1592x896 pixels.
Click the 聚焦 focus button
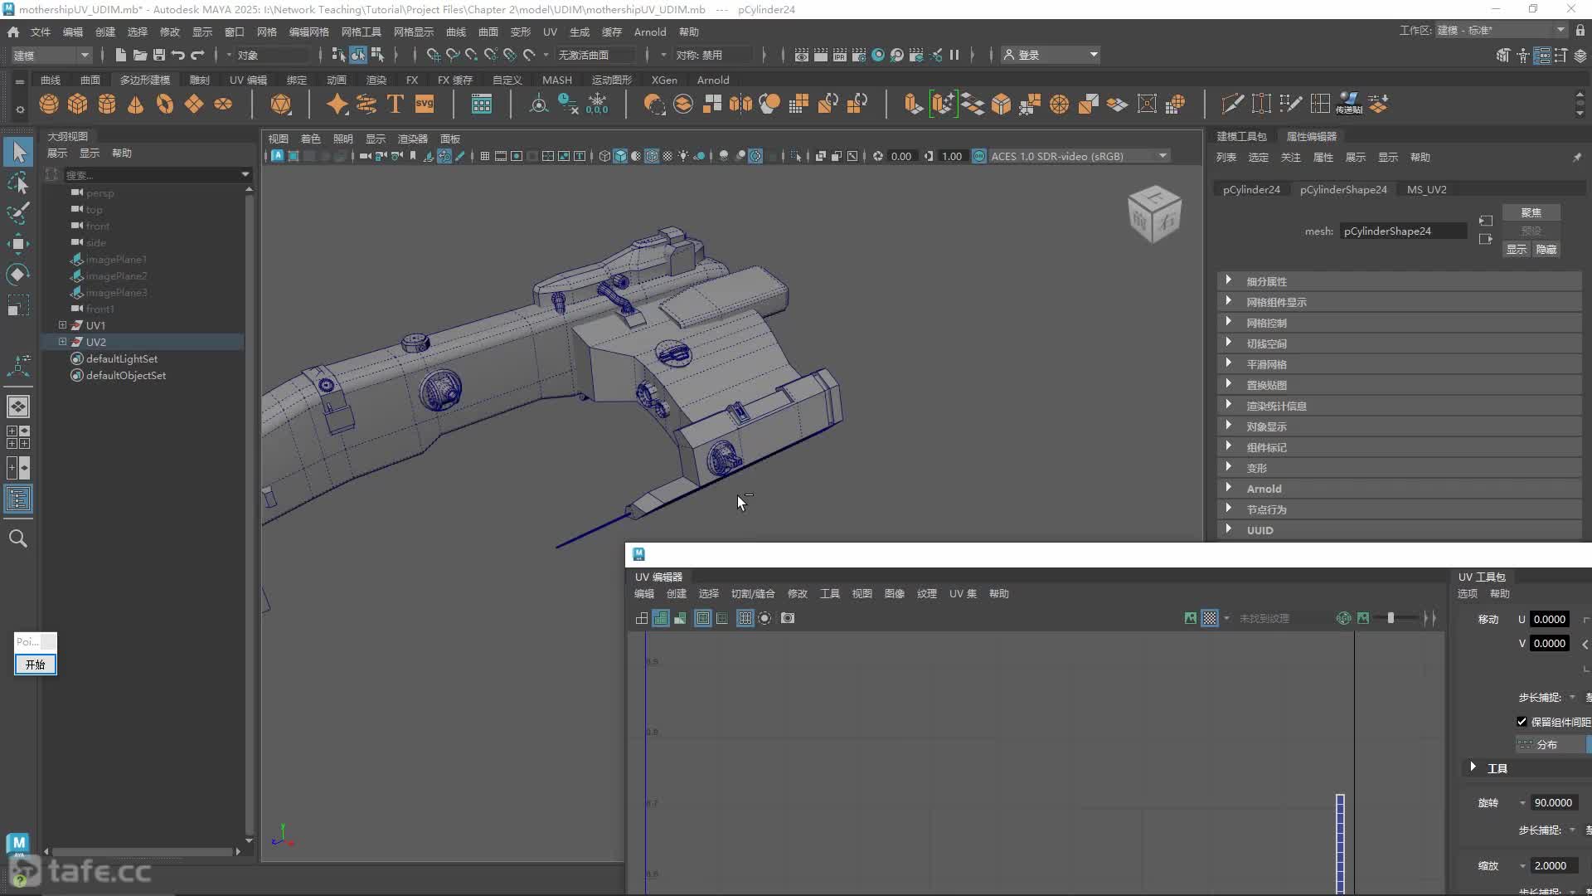pos(1531,213)
